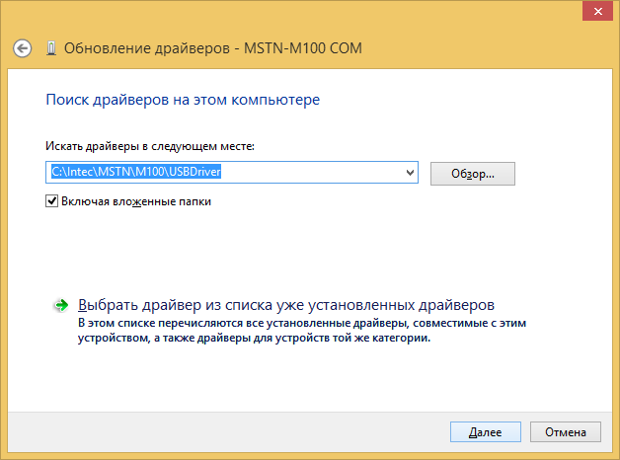Proceed with the Далее button
The width and height of the screenshot is (620, 460).
tap(485, 432)
